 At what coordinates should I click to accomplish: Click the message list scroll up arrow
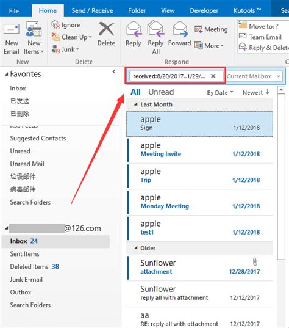pyautogui.click(x=281, y=90)
